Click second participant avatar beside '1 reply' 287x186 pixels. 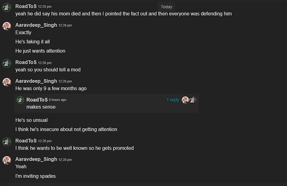coord(193,100)
